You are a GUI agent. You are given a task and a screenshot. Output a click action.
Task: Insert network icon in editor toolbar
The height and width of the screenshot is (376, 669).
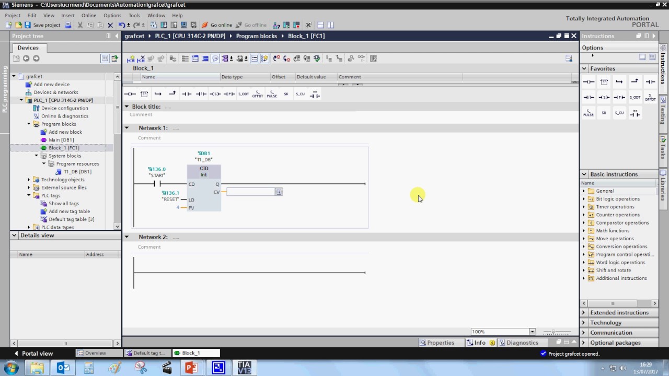coord(131,58)
